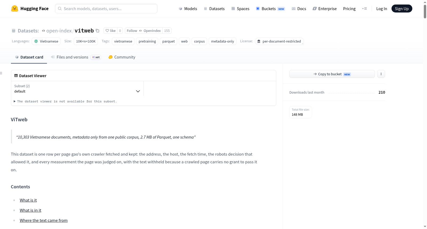Viewport: 427px width, 229px height.
Task: Select the Vietnamese language tag
Action: tap(46, 41)
